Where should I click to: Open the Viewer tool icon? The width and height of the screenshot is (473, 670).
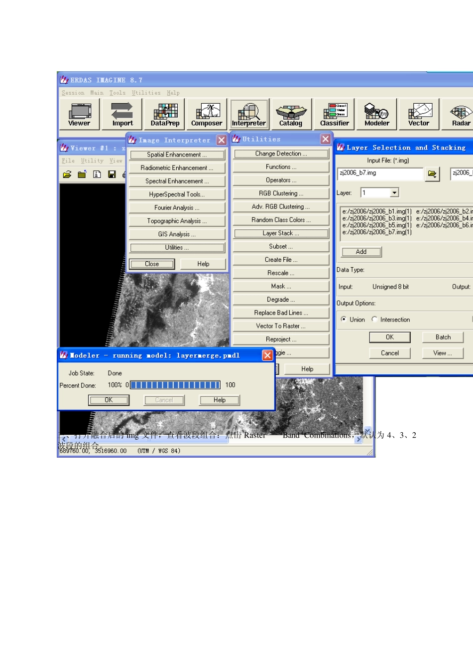(x=80, y=114)
